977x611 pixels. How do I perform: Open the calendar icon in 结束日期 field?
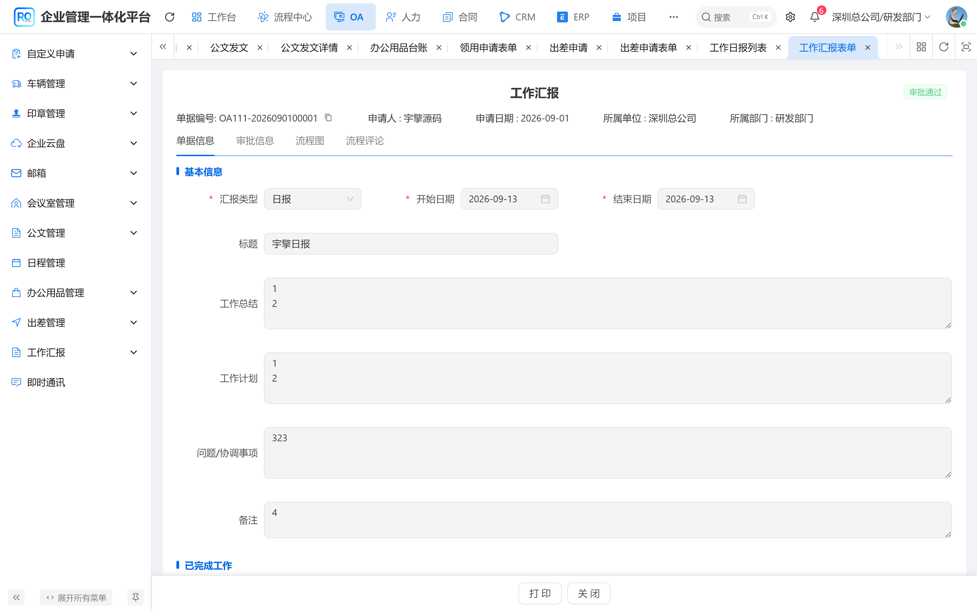742,199
